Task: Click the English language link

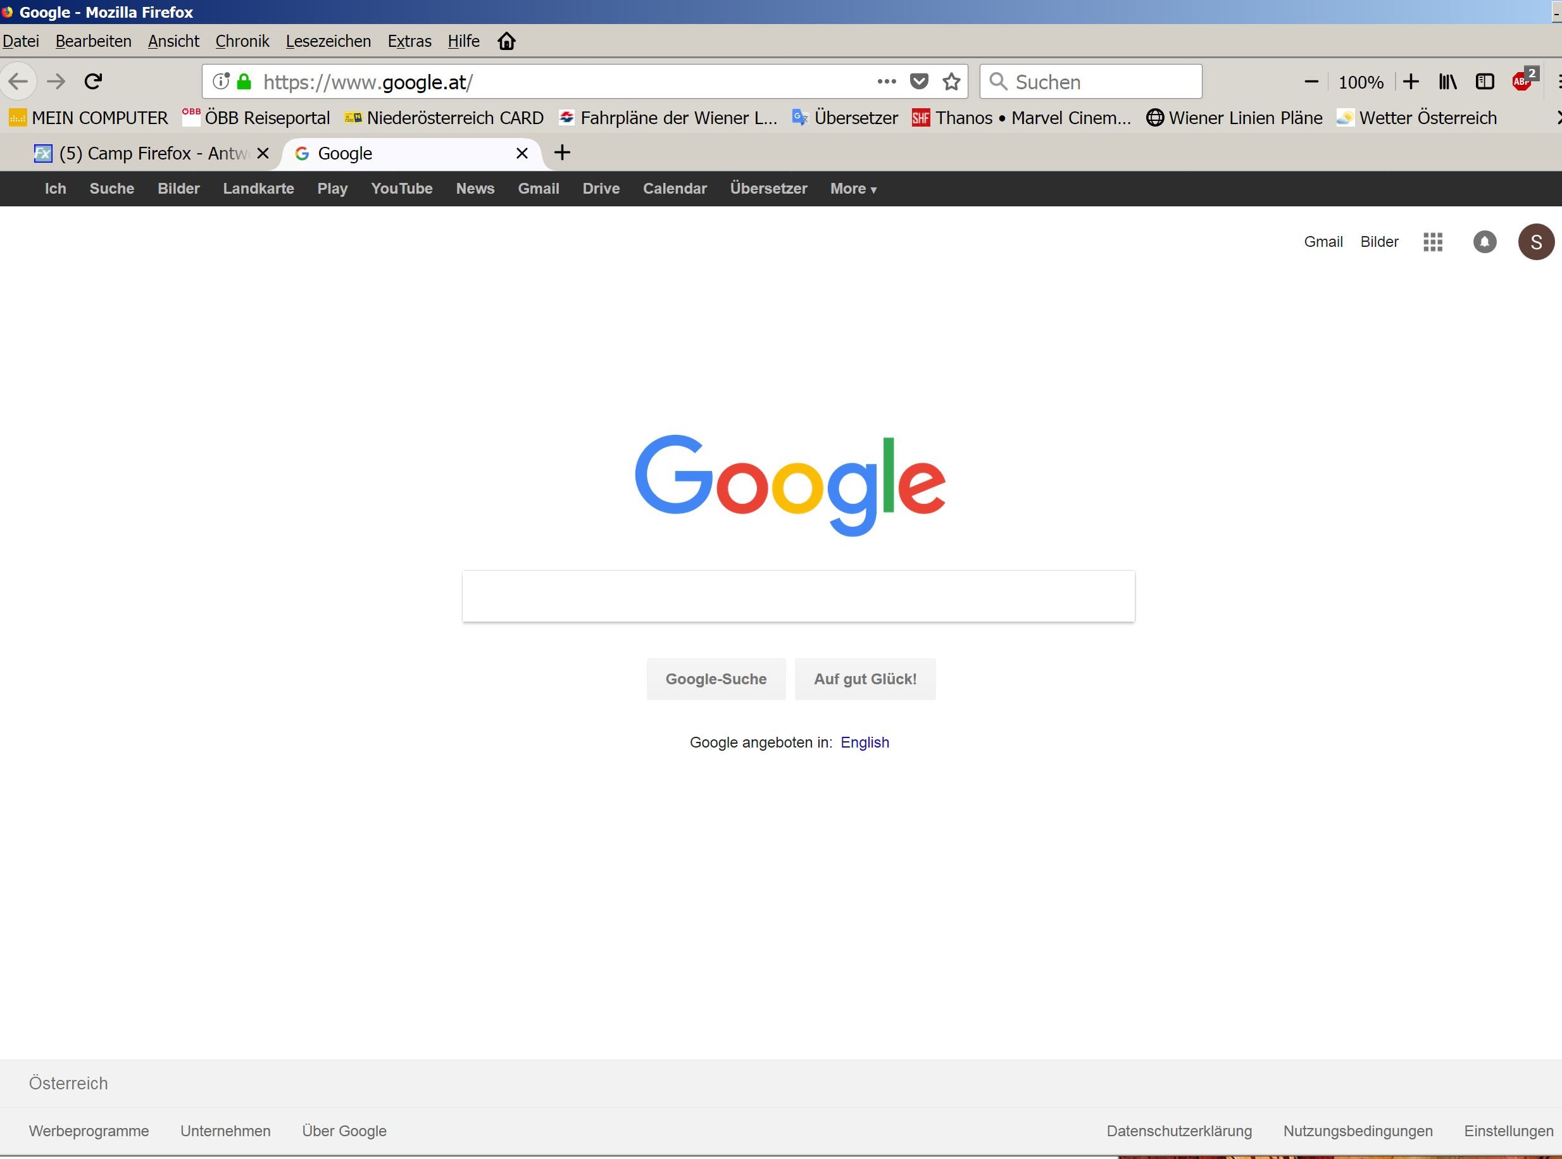Action: coord(864,742)
